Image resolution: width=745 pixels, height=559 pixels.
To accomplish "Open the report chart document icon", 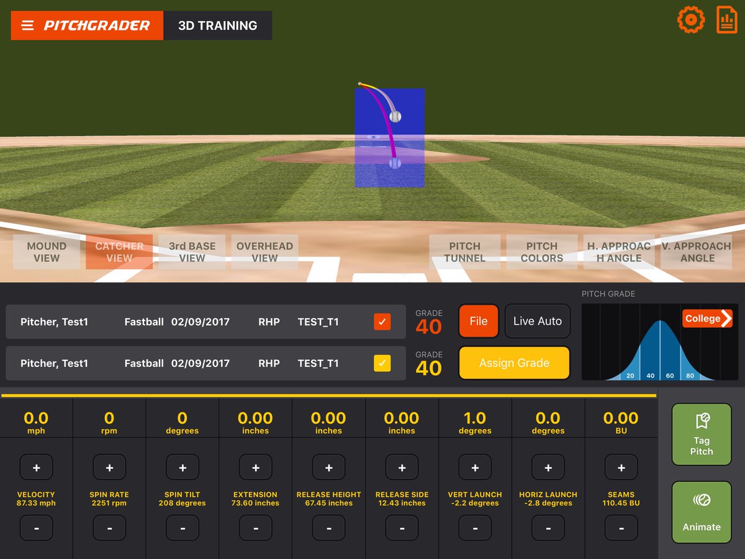I will (727, 20).
